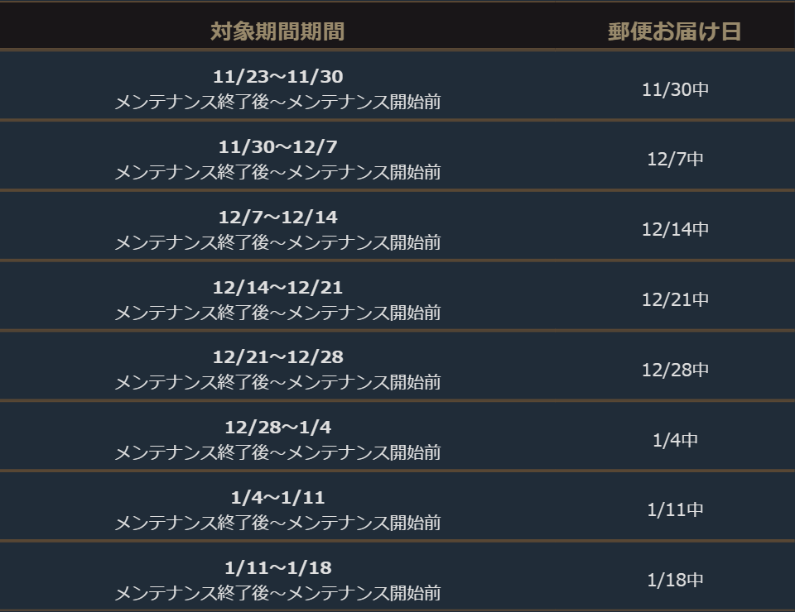Click the 11/30～12/7 period cell
This screenshot has width=795, height=612.
(277, 147)
